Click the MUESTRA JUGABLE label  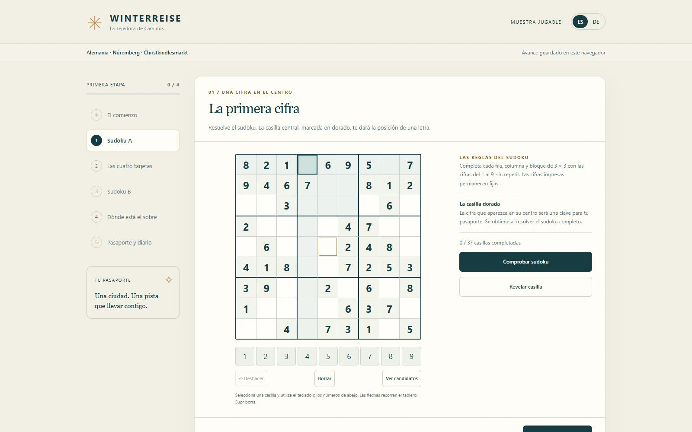click(x=536, y=22)
